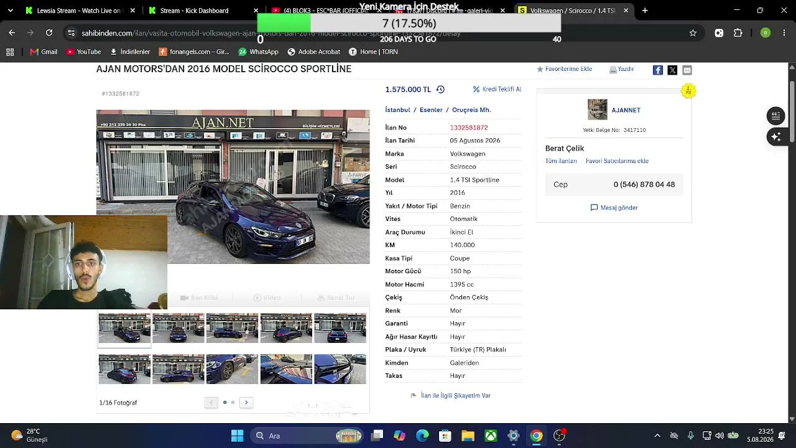This screenshot has width=796, height=448.
Task: Select the first photo thumbnail in top row
Action: (x=124, y=328)
